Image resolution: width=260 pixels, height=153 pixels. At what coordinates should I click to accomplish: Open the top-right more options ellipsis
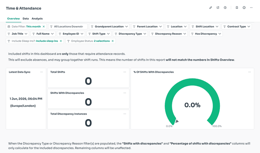point(251,8)
